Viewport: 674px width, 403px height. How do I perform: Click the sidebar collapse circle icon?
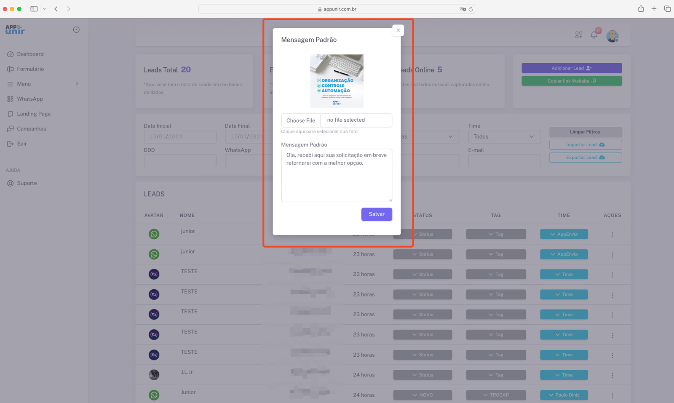coord(76,30)
